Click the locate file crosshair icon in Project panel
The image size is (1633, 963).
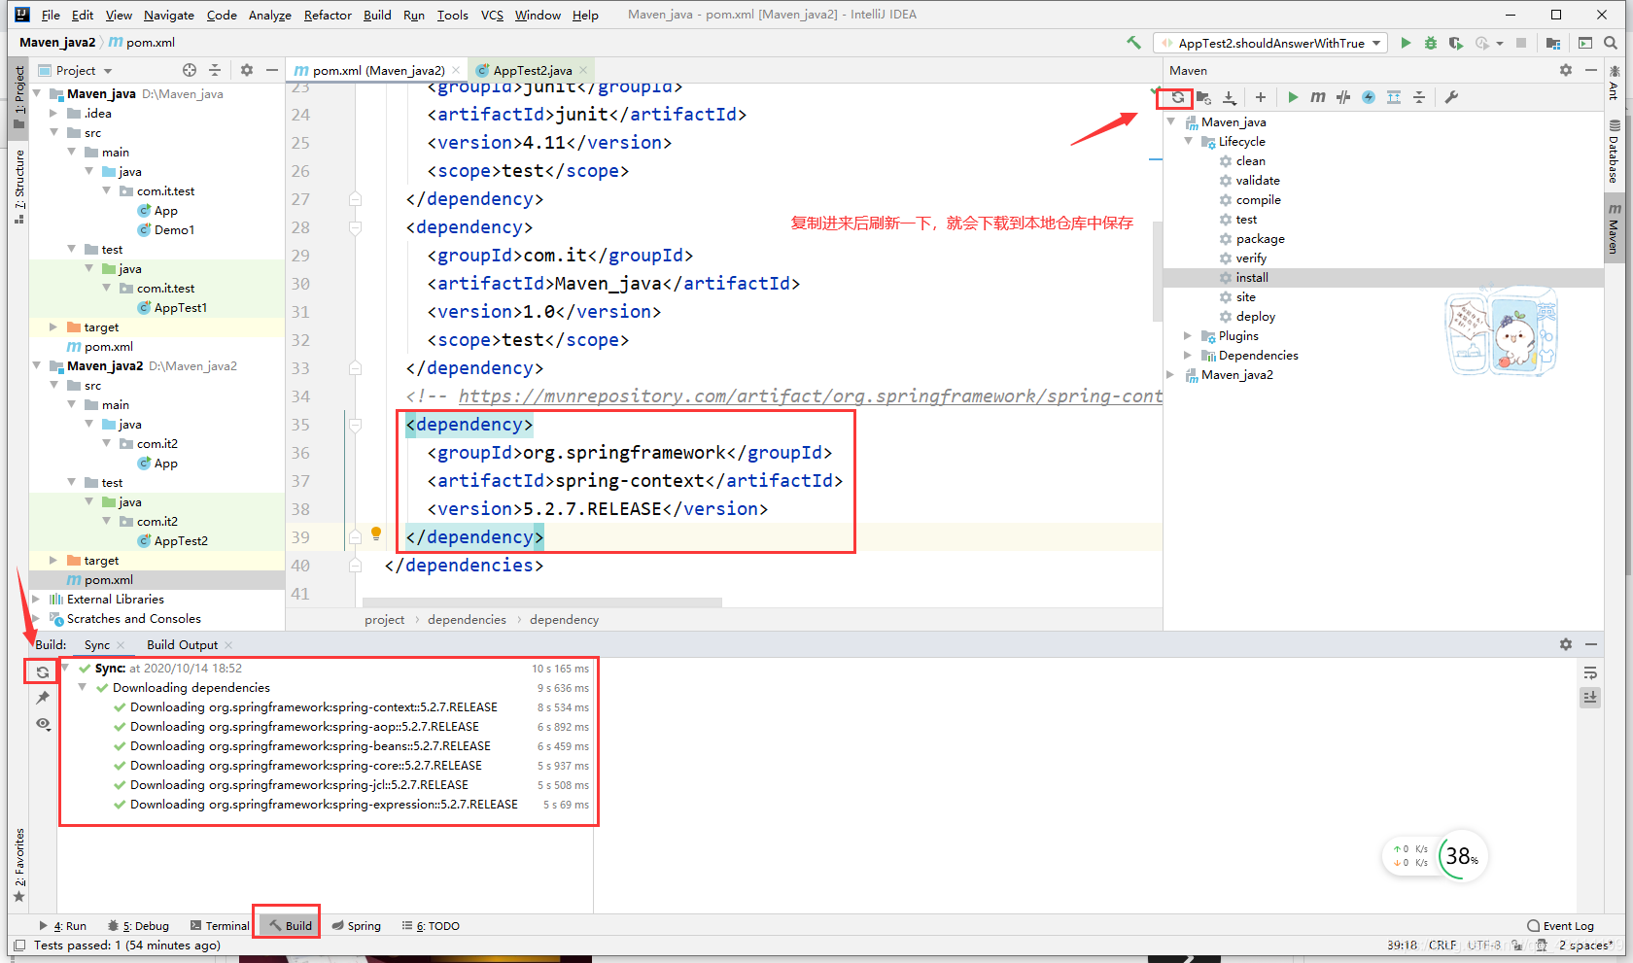point(190,70)
